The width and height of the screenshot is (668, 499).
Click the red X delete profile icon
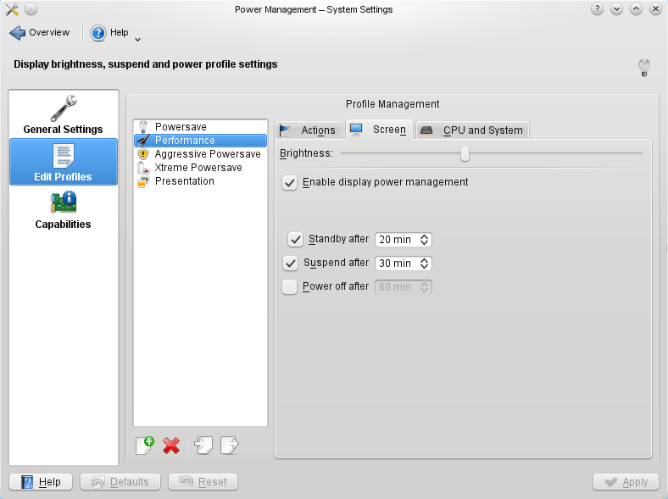[x=171, y=445]
